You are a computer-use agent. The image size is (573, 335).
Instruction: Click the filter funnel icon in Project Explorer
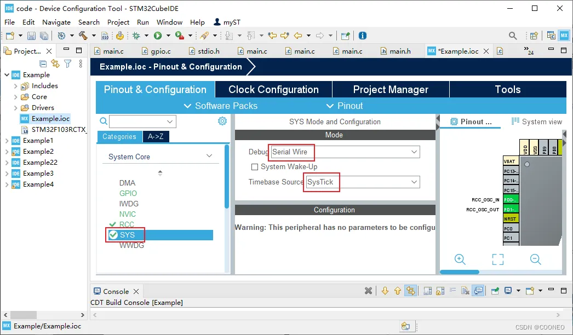pos(67,64)
